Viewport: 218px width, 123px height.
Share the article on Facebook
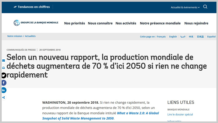point(4,83)
